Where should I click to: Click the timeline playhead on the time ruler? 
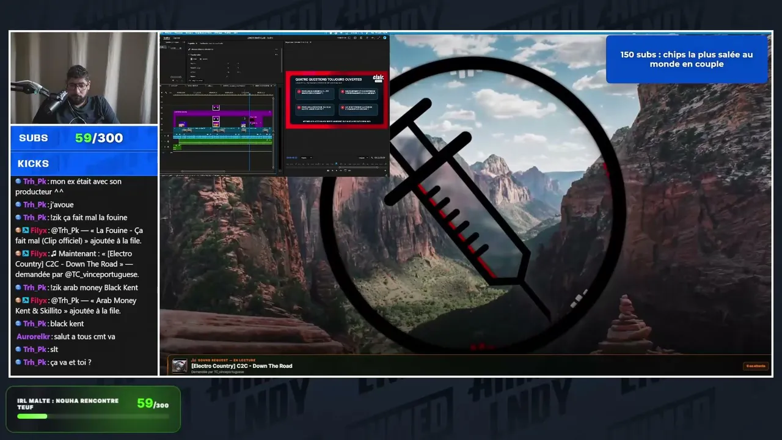(x=249, y=94)
